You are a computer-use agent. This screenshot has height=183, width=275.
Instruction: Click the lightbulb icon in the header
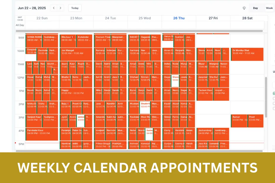click(244, 8)
